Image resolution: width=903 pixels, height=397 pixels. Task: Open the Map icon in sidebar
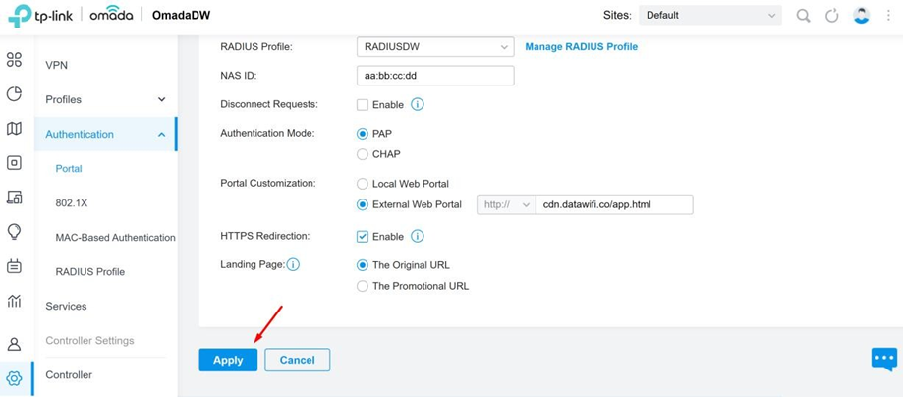14,129
